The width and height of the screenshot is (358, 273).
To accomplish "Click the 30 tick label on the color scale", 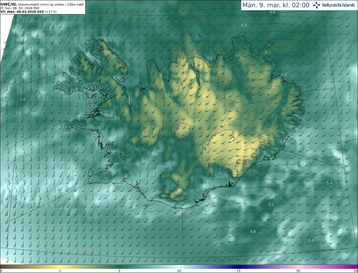I will (x=298, y=271).
